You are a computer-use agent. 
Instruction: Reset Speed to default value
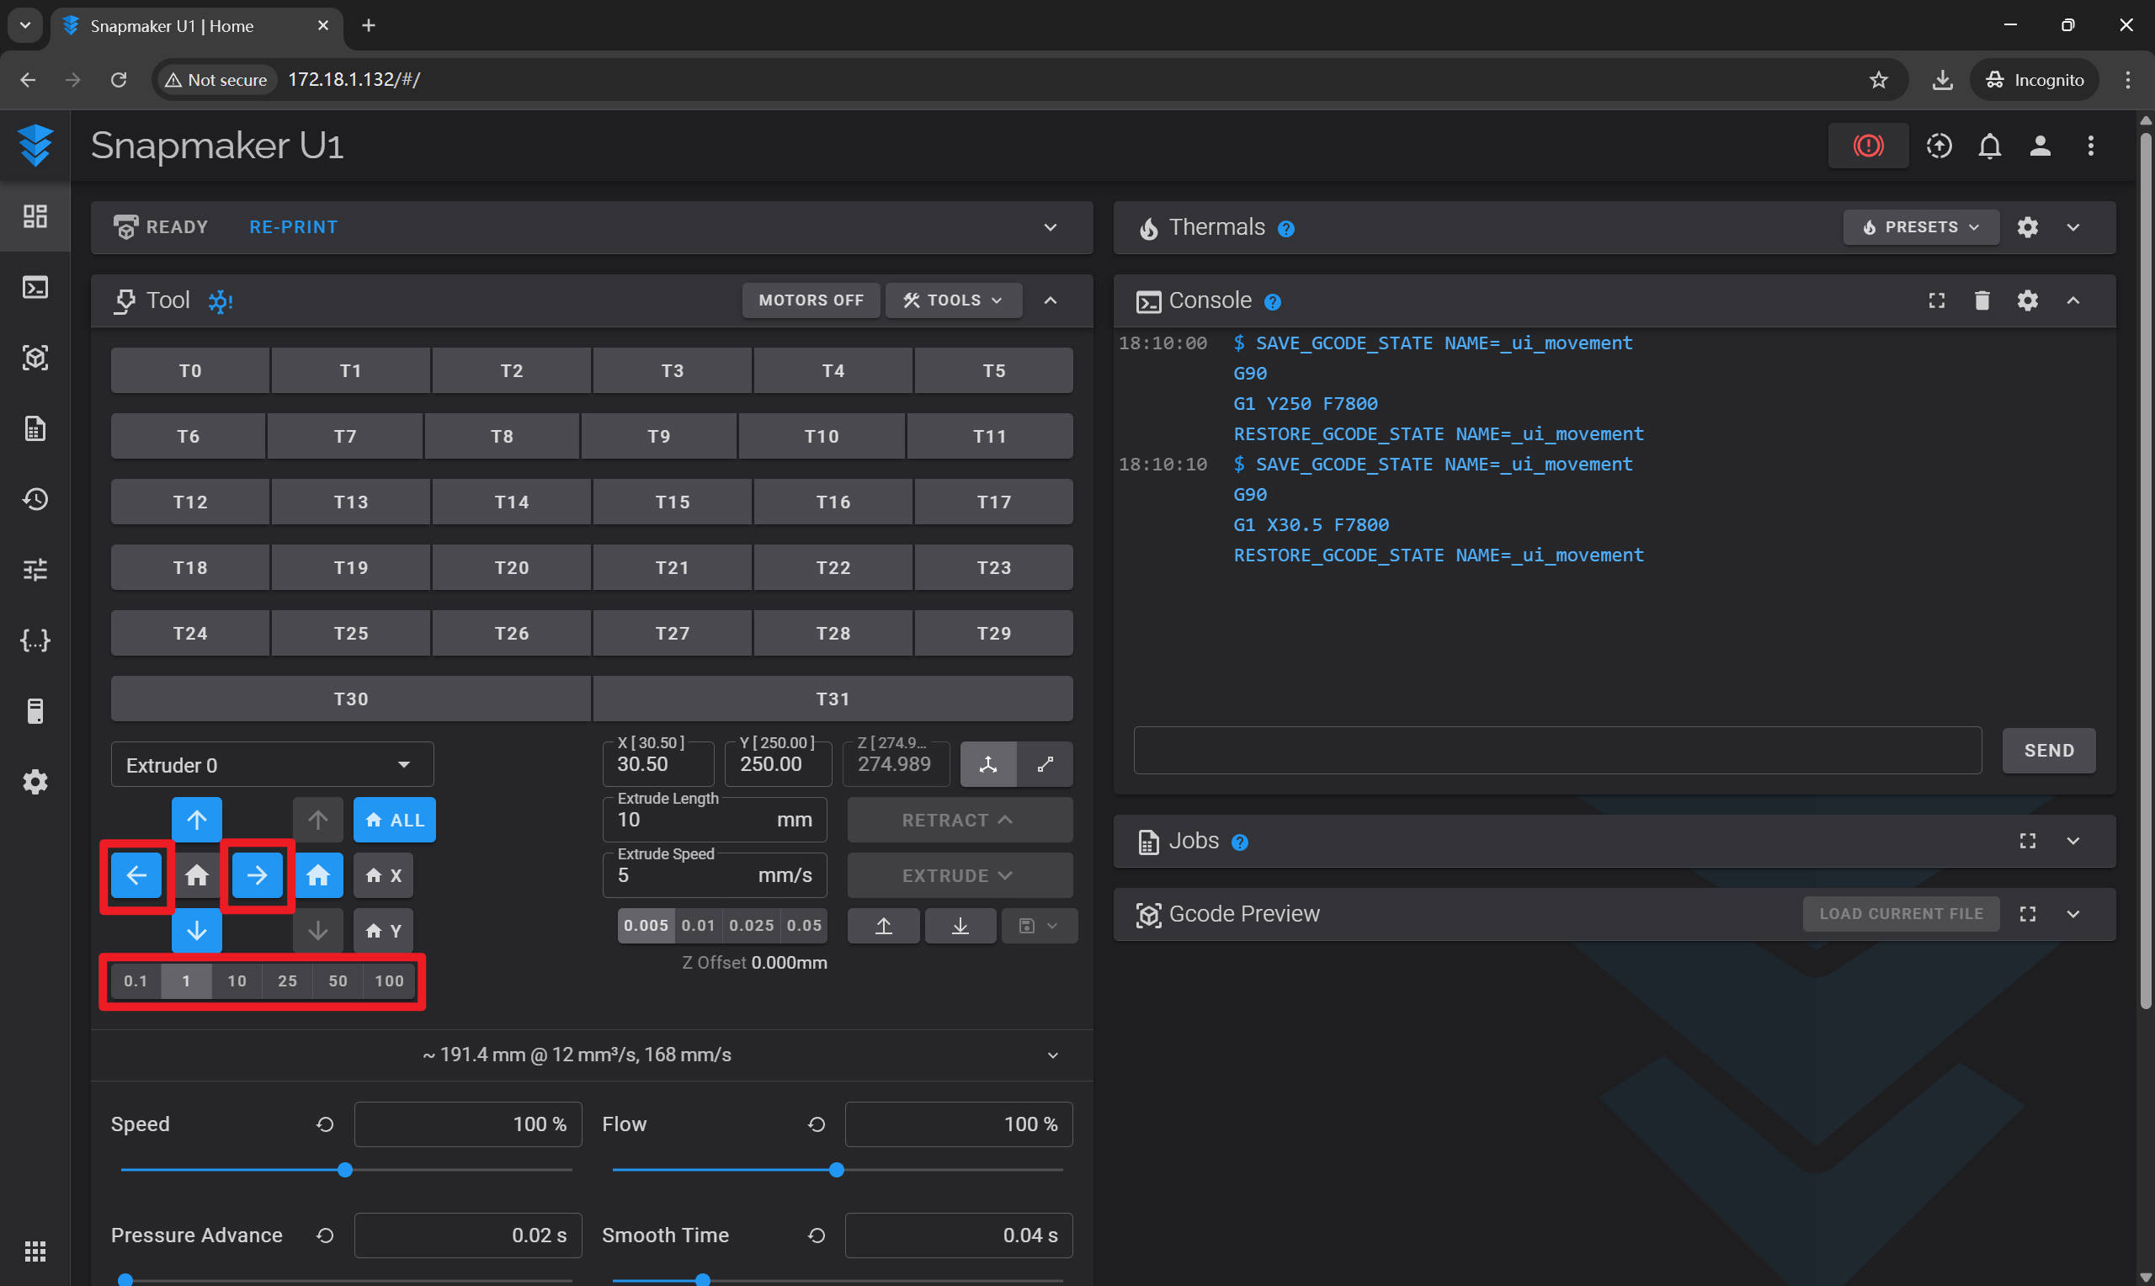(325, 1124)
